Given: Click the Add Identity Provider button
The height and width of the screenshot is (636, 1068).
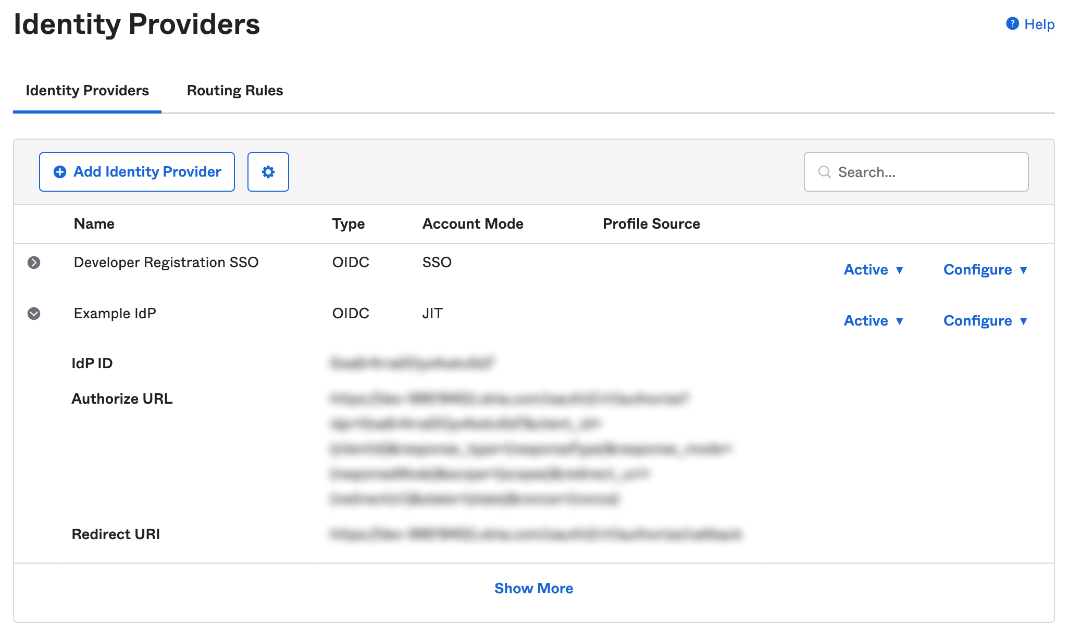Looking at the screenshot, I should point(138,172).
